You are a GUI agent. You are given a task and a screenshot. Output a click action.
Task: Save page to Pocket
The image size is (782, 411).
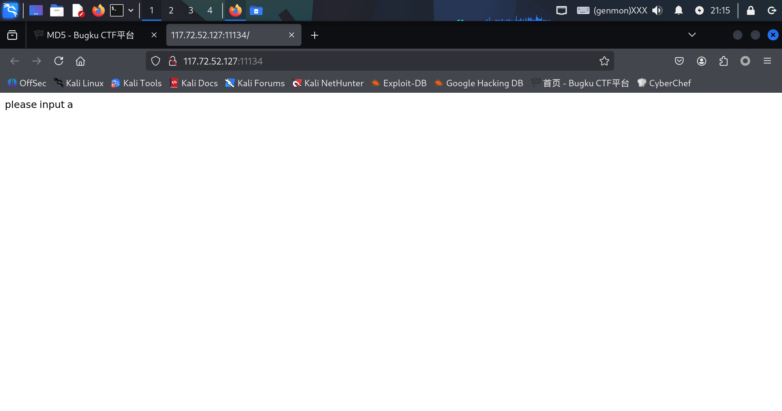679,61
